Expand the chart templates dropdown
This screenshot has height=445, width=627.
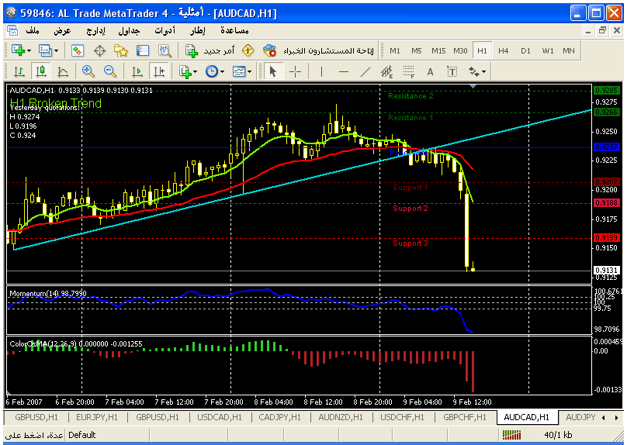[243, 71]
